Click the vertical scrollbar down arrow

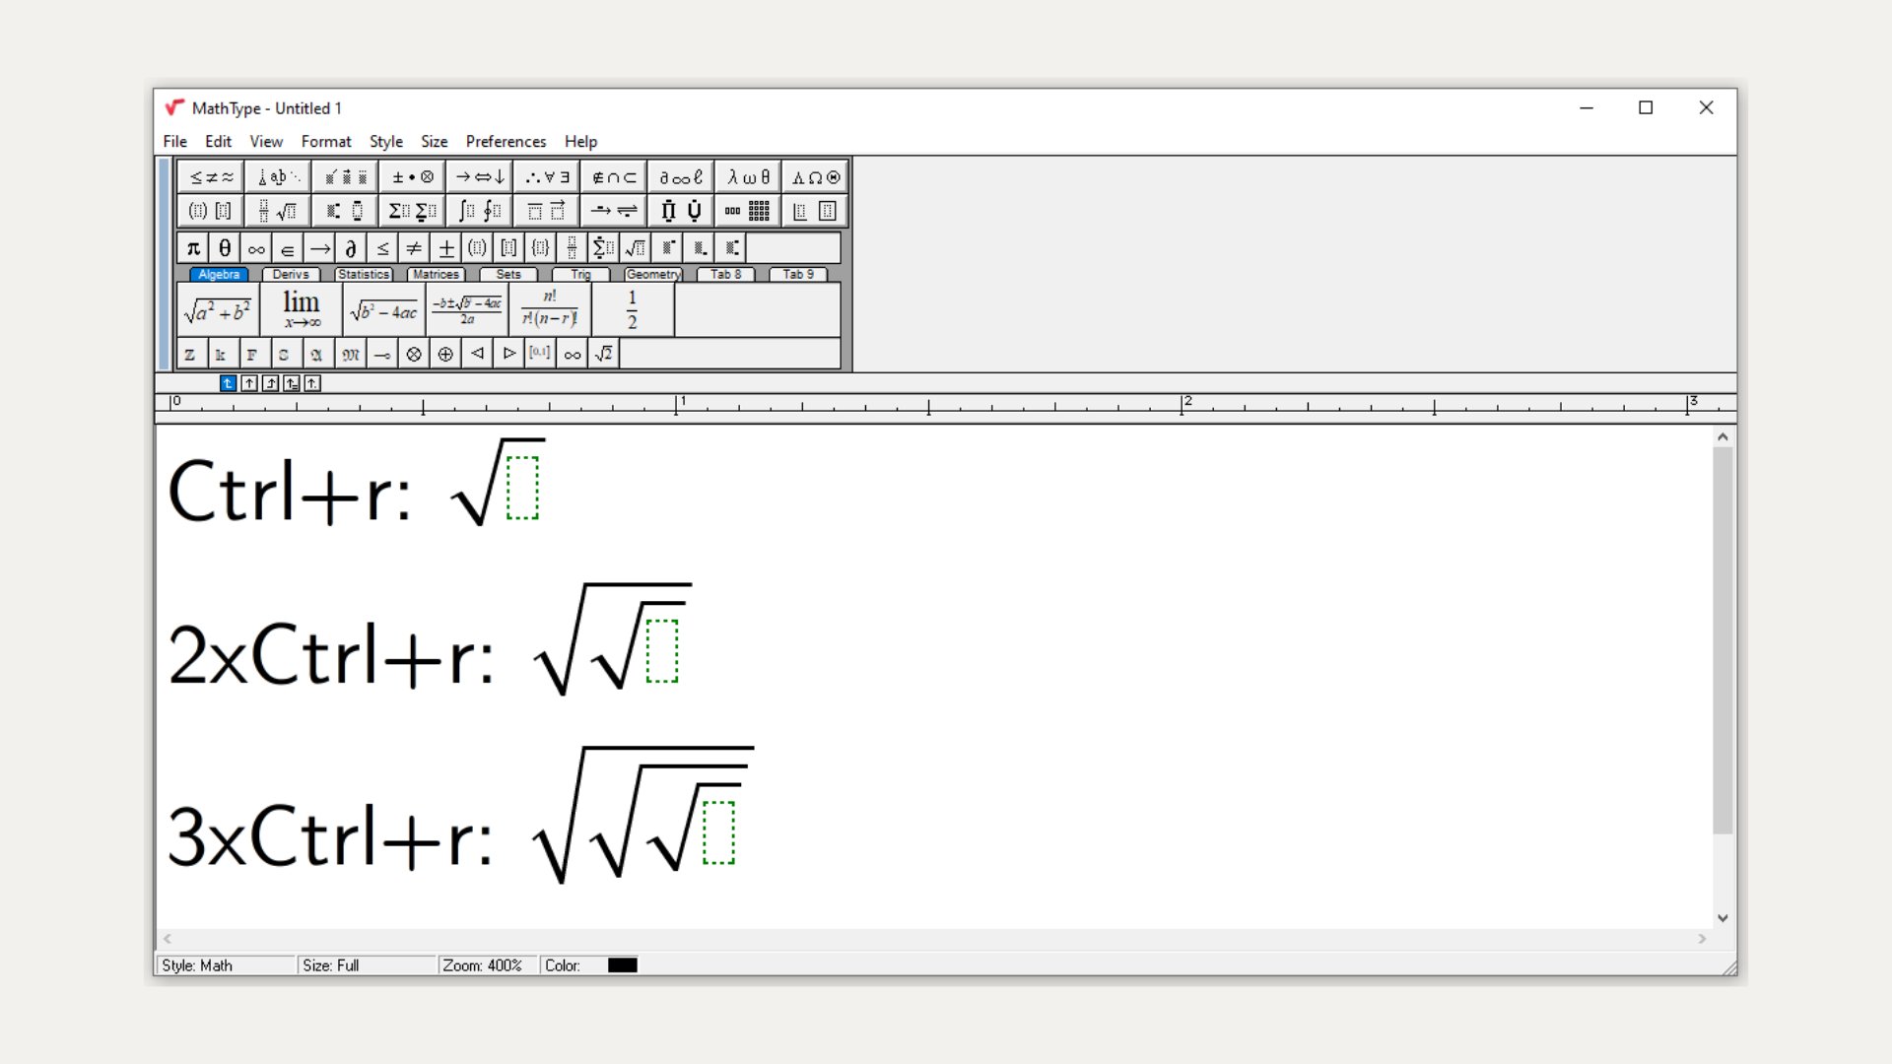pos(1723,917)
